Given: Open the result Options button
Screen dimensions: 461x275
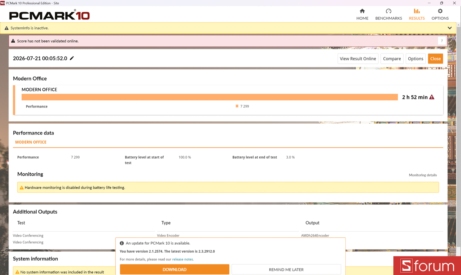Looking at the screenshot, I should pyautogui.click(x=415, y=59).
